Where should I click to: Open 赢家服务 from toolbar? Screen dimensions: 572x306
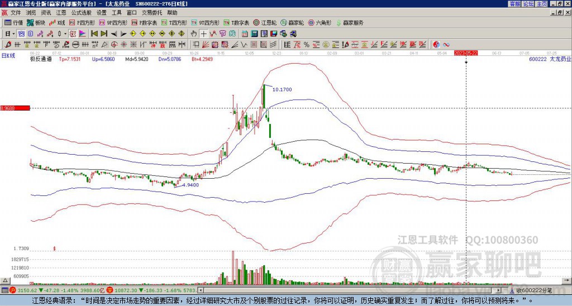(x=350, y=22)
